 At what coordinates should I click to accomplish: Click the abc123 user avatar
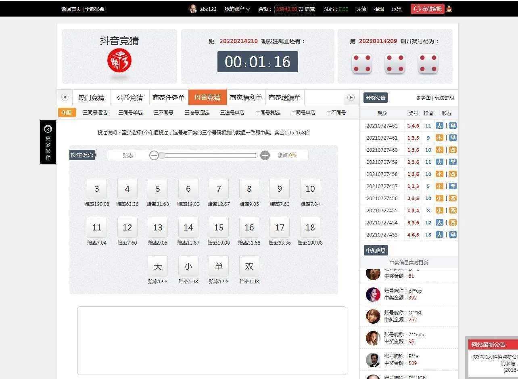tap(193, 8)
